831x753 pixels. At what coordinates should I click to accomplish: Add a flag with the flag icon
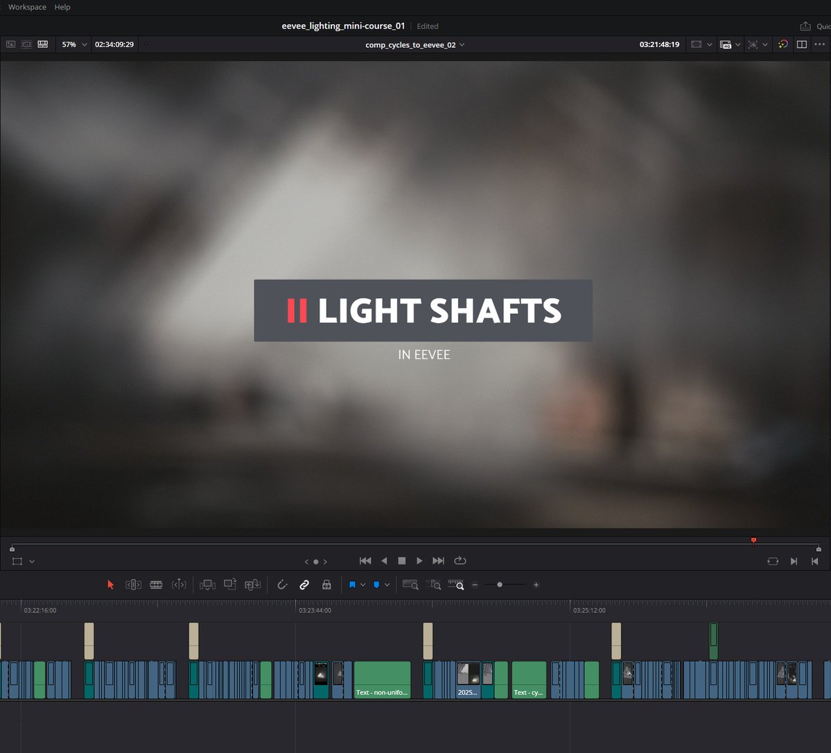pyautogui.click(x=352, y=585)
